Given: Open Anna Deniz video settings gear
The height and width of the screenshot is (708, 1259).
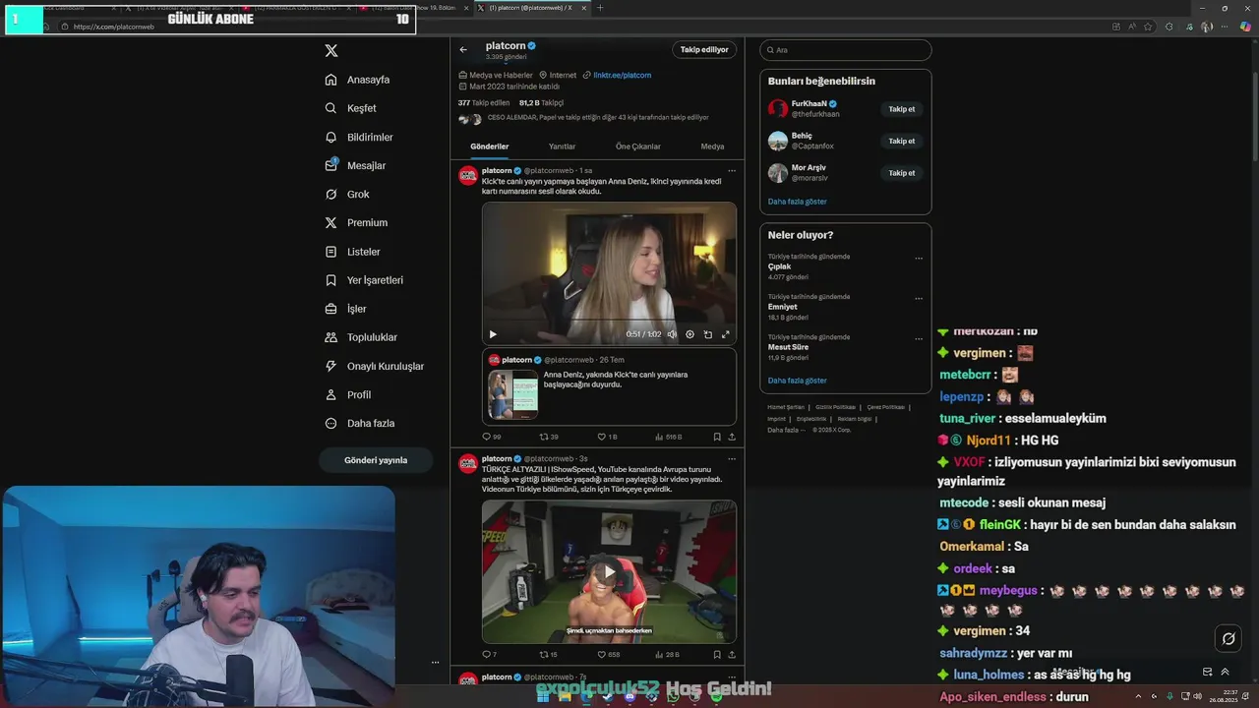Looking at the screenshot, I should [689, 334].
